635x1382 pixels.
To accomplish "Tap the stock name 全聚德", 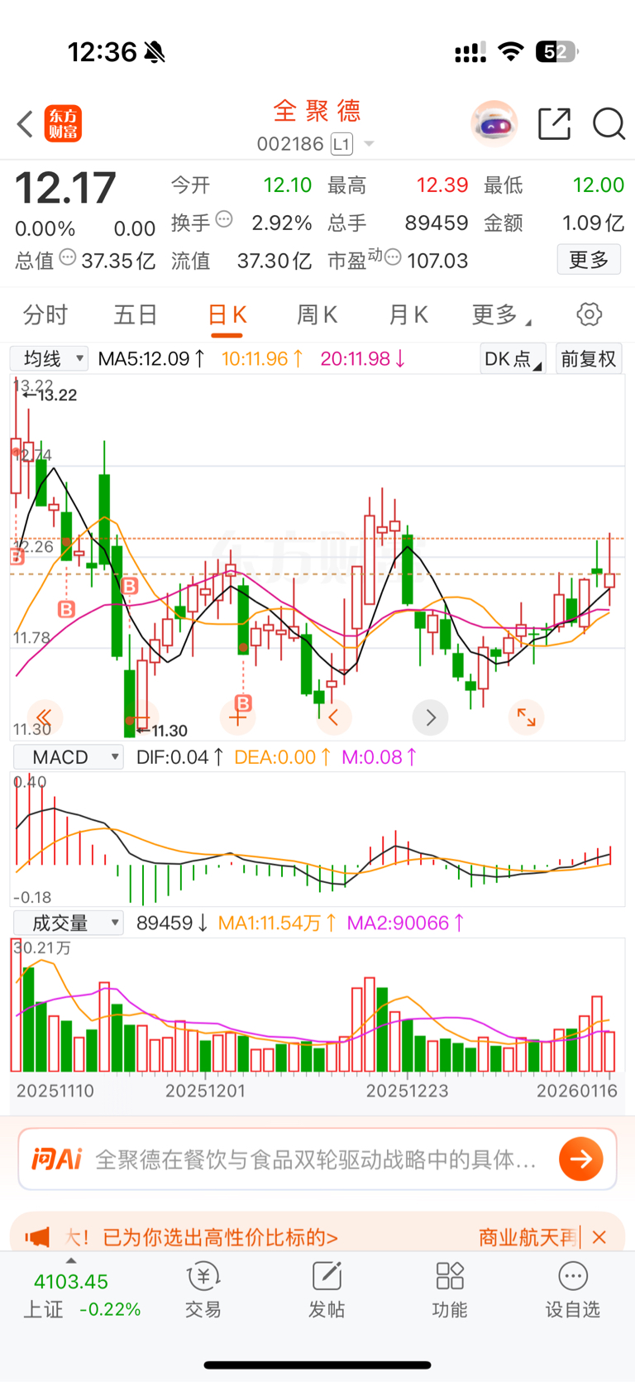I will (317, 110).
